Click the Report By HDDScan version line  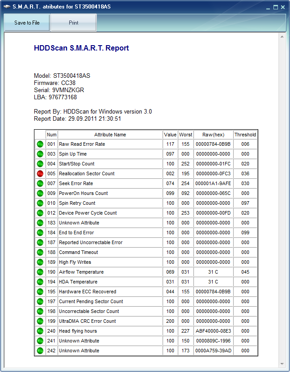tap(93, 111)
